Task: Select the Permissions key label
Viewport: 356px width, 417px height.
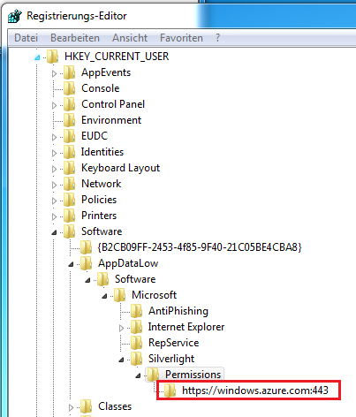Action: pyautogui.click(x=193, y=375)
